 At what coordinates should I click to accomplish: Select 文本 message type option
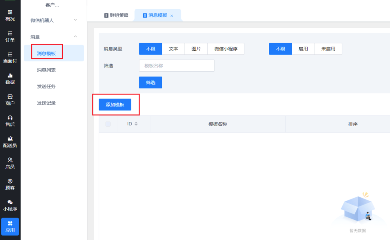(173, 49)
